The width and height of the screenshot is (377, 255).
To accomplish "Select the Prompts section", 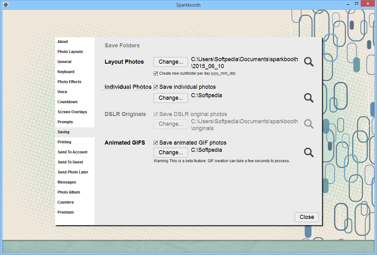I will point(75,122).
